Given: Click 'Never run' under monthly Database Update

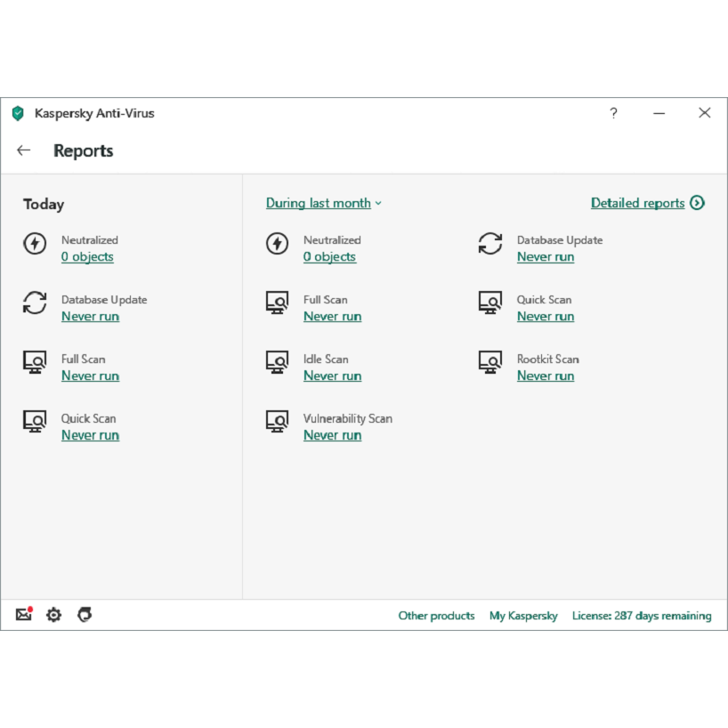Looking at the screenshot, I should 546,257.
